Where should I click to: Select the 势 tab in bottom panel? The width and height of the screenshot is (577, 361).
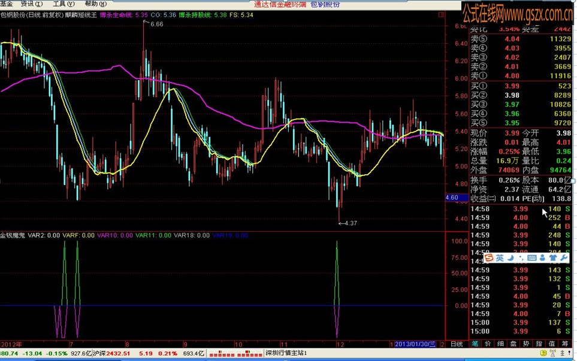pyautogui.click(x=526, y=344)
